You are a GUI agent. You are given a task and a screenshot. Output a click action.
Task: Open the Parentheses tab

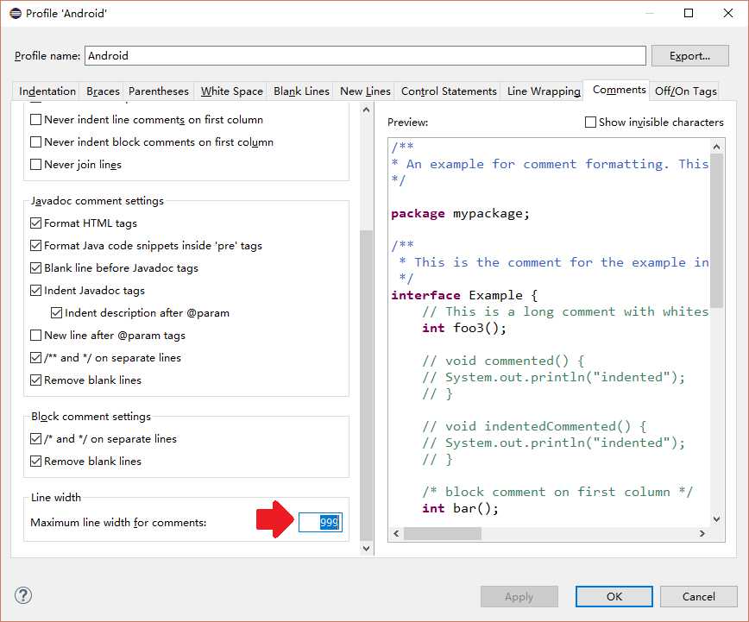[x=159, y=91]
